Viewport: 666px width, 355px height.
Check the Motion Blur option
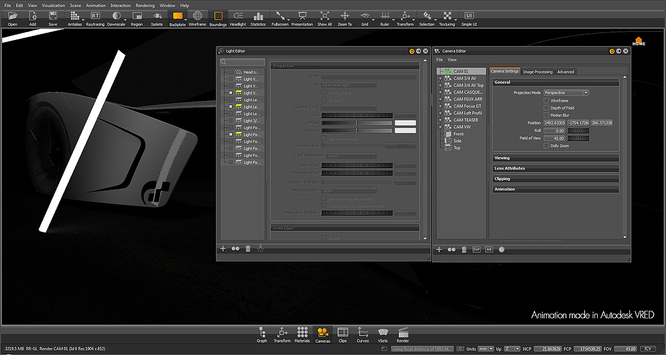547,115
